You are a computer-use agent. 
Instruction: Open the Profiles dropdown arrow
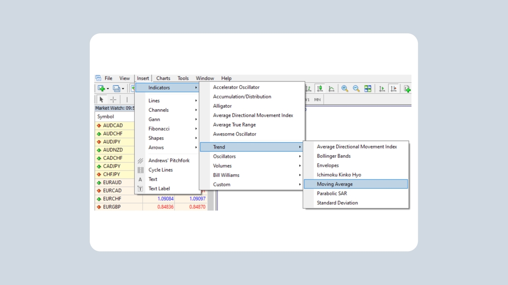pos(123,89)
